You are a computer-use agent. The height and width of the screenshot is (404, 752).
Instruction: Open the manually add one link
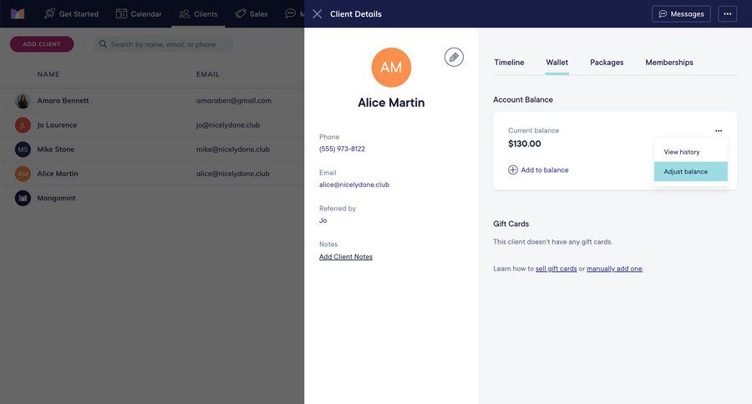tap(614, 269)
